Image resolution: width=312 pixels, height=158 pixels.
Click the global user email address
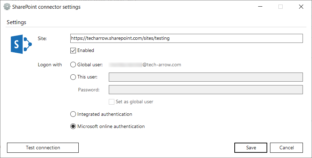click(145, 65)
